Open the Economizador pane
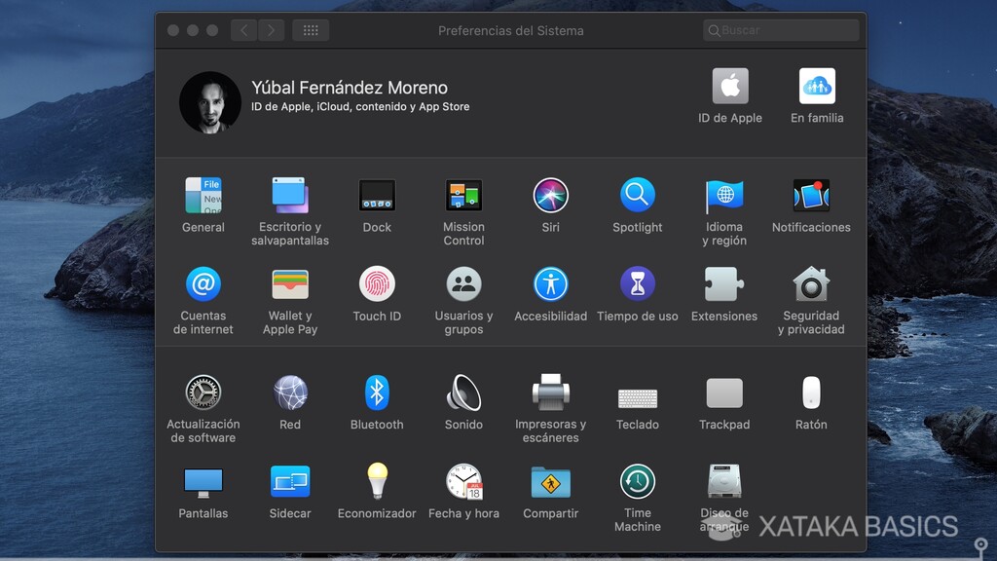 (x=377, y=481)
